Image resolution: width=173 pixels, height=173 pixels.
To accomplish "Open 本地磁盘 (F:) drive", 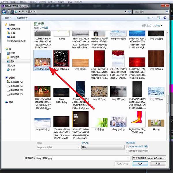I will [15, 94].
